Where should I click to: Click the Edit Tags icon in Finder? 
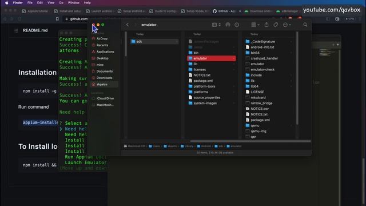276,25
